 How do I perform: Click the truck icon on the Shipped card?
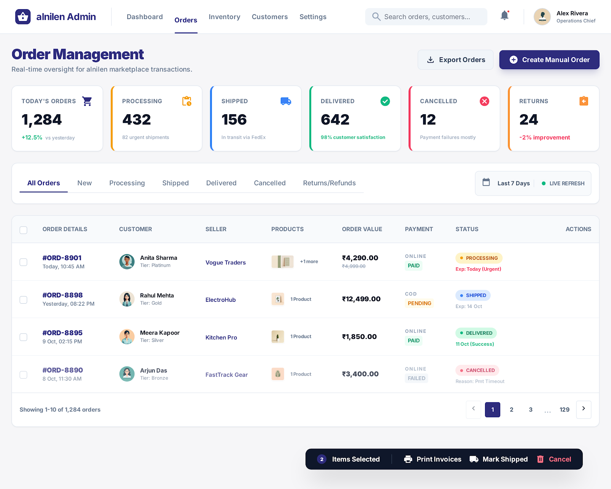point(286,101)
